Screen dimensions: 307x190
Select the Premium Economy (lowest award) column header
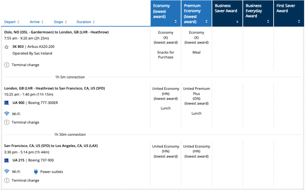coord(196,14)
